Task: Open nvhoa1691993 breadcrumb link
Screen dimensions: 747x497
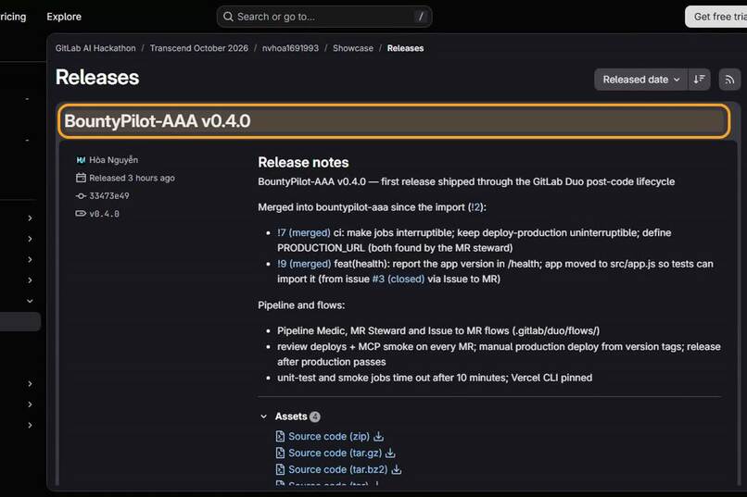Action: click(290, 48)
